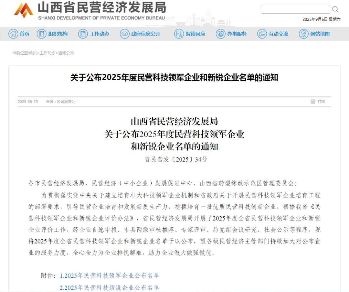Open the 政府信息公开 menu item

pos(146,34)
